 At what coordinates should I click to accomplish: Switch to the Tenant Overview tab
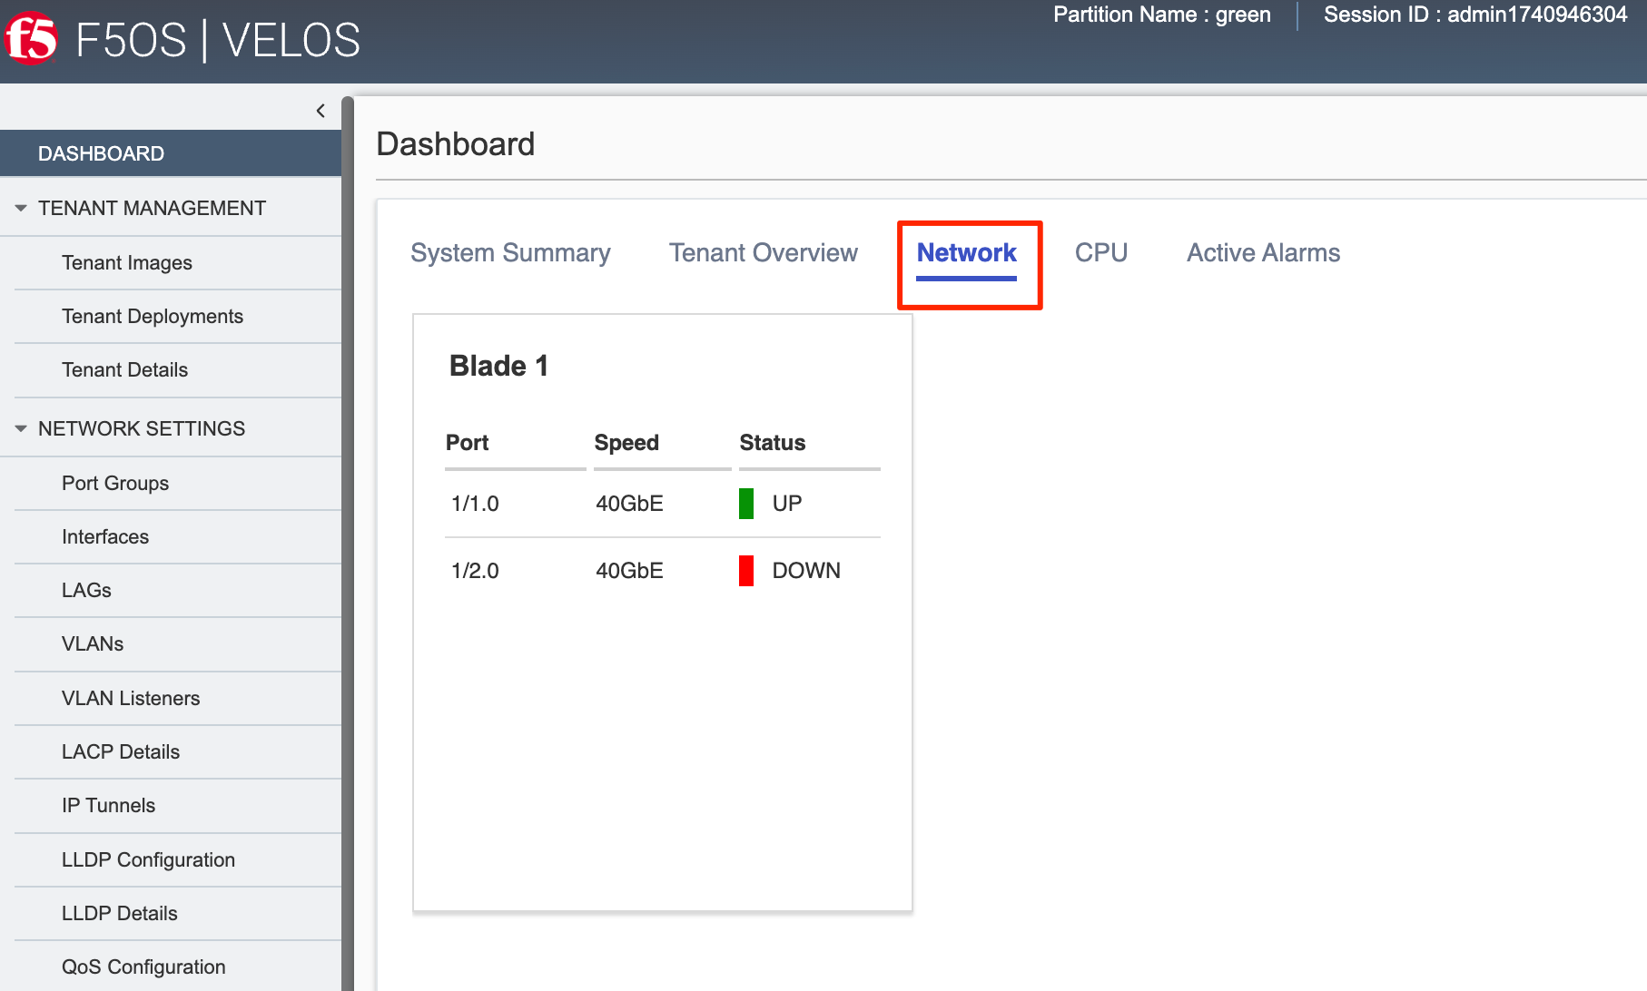click(x=764, y=253)
